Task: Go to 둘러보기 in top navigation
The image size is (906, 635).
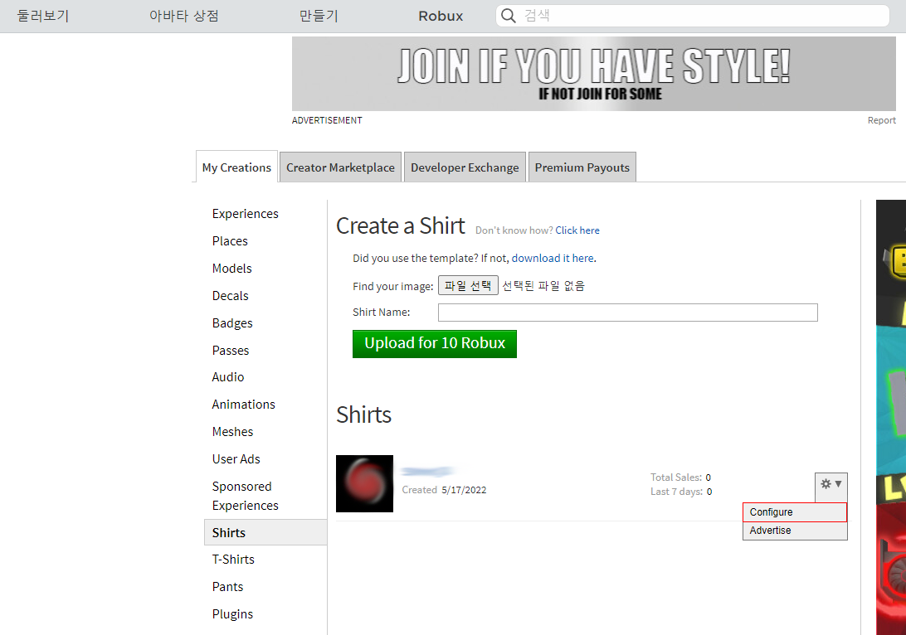Action: point(43,16)
